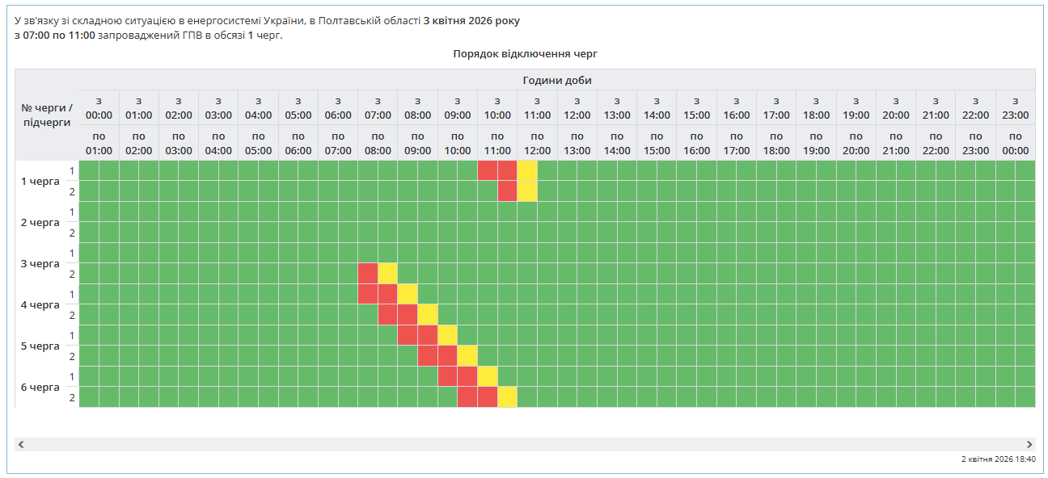The height and width of the screenshot is (478, 1048).
Task: Select yellow cell in 1 черга subqueue 2
Action: coord(527,191)
